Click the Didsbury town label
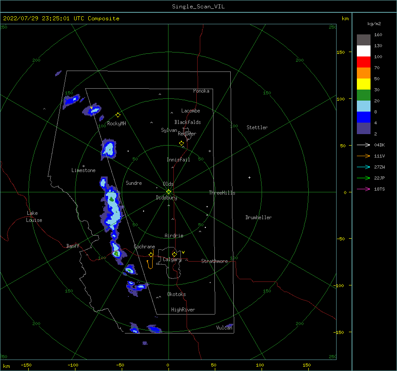 (x=166, y=198)
